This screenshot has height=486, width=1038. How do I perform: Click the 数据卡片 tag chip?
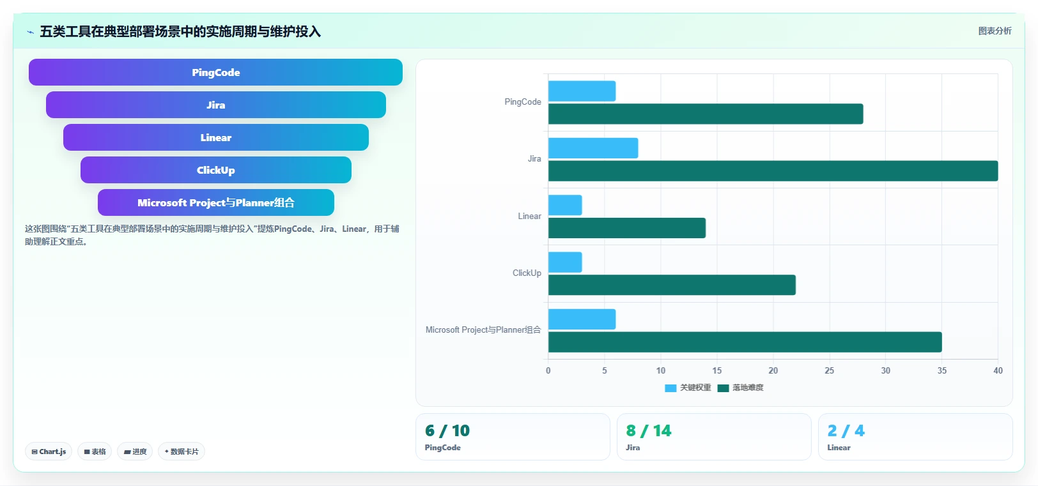pyautogui.click(x=182, y=452)
